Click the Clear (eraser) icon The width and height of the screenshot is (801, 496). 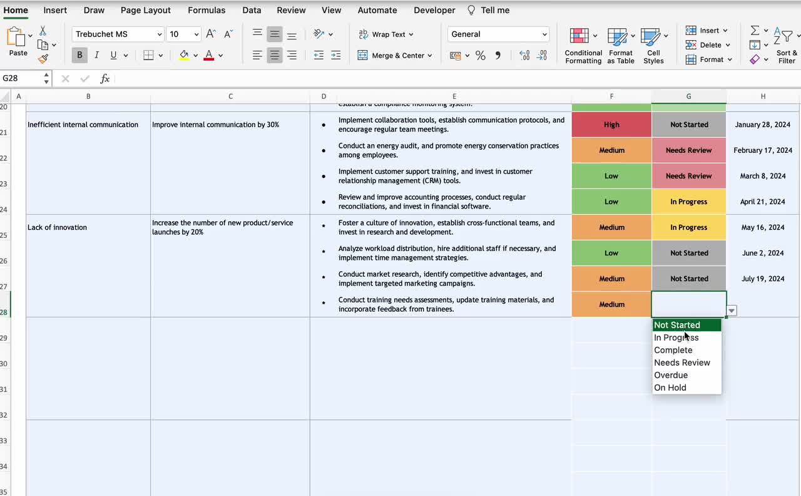755,59
